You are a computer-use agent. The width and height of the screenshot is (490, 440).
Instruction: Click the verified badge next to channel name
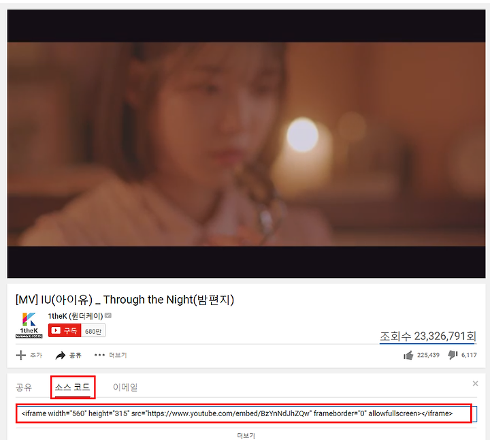pos(108,315)
